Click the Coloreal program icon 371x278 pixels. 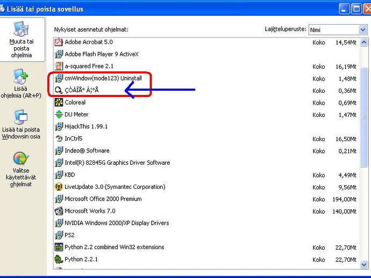coord(59,103)
